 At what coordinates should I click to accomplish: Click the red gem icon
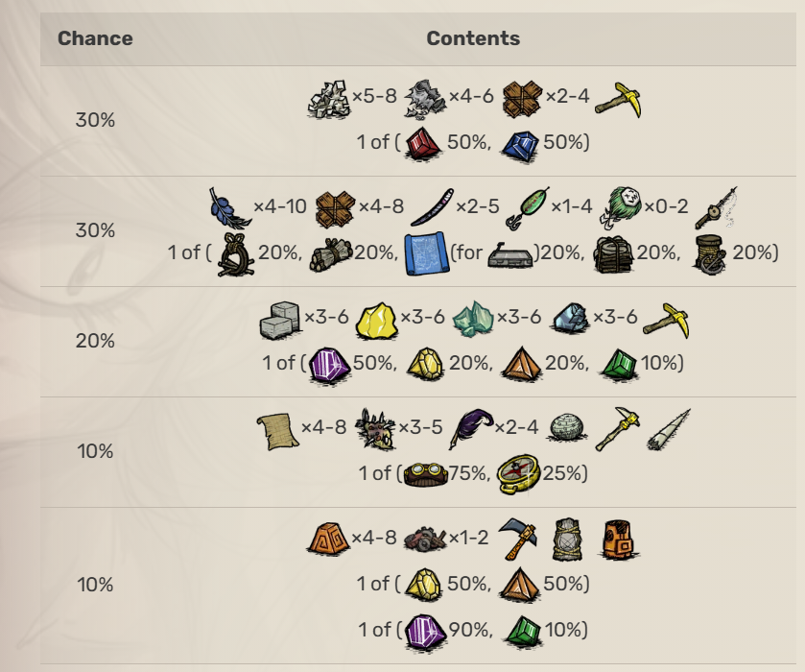click(x=423, y=142)
